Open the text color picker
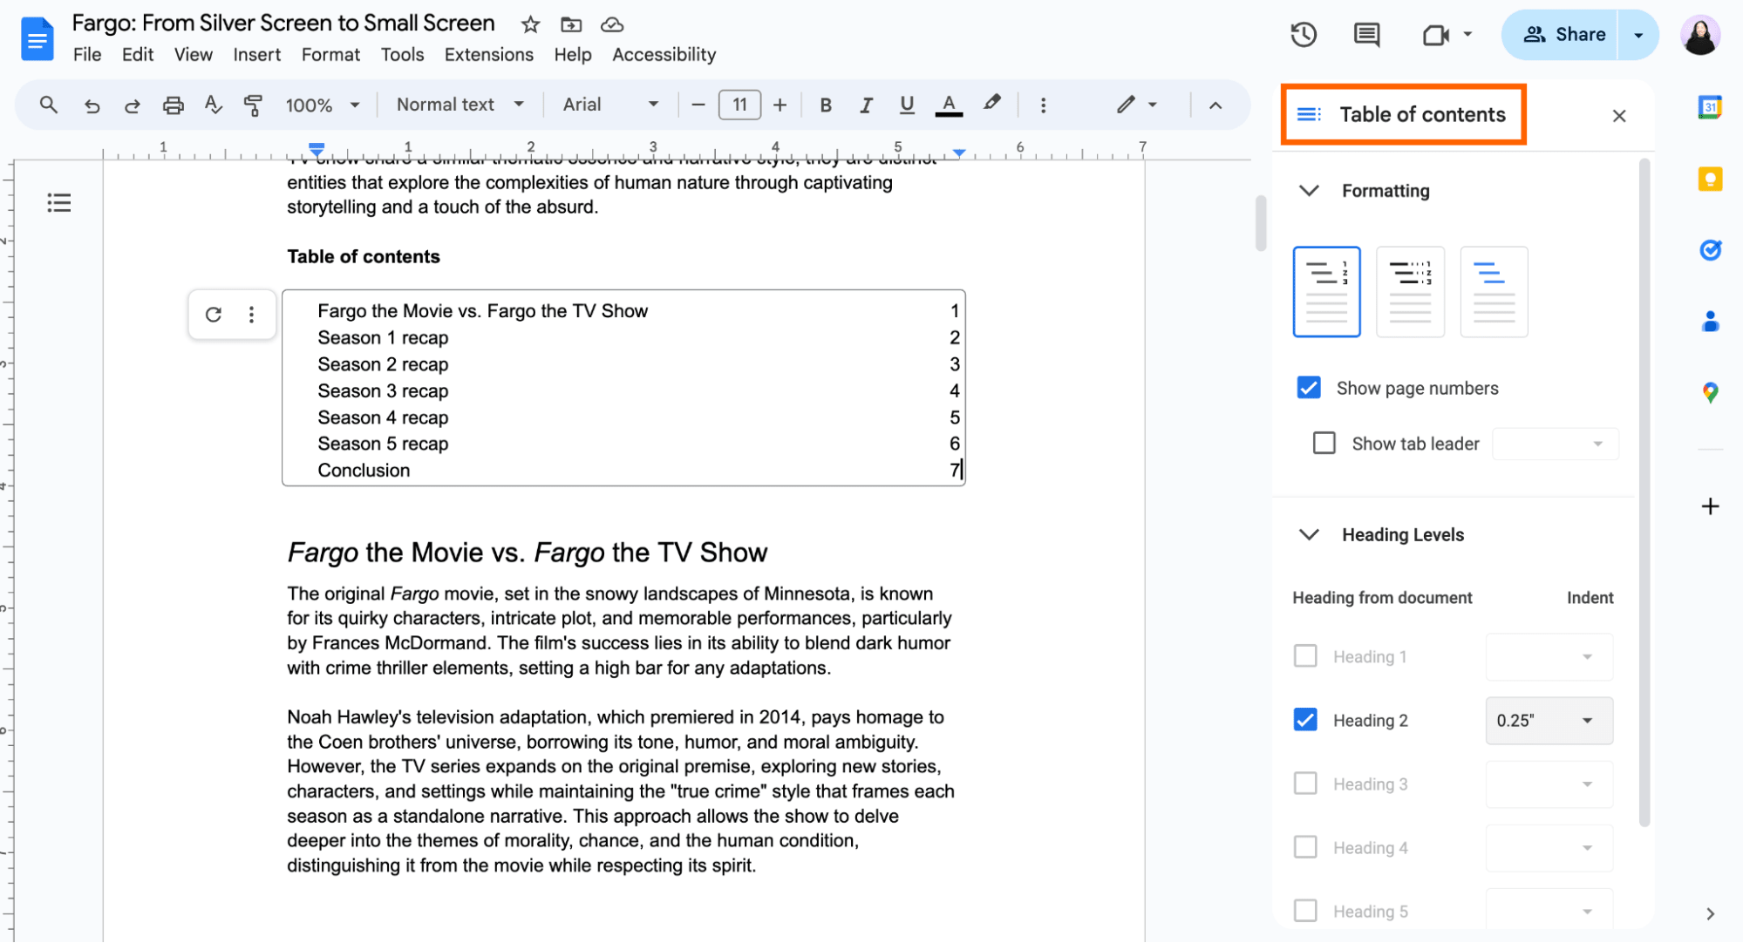This screenshot has height=943, width=1743. click(949, 105)
